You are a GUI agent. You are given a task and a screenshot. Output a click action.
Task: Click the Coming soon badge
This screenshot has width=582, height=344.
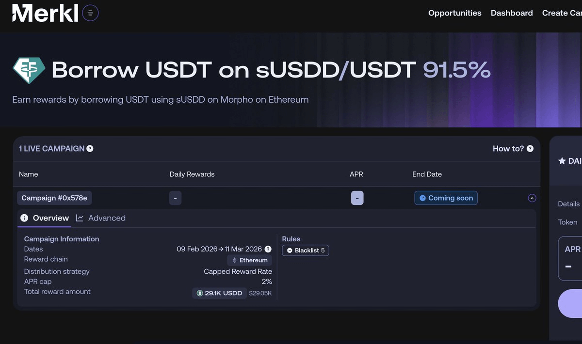[x=446, y=198]
